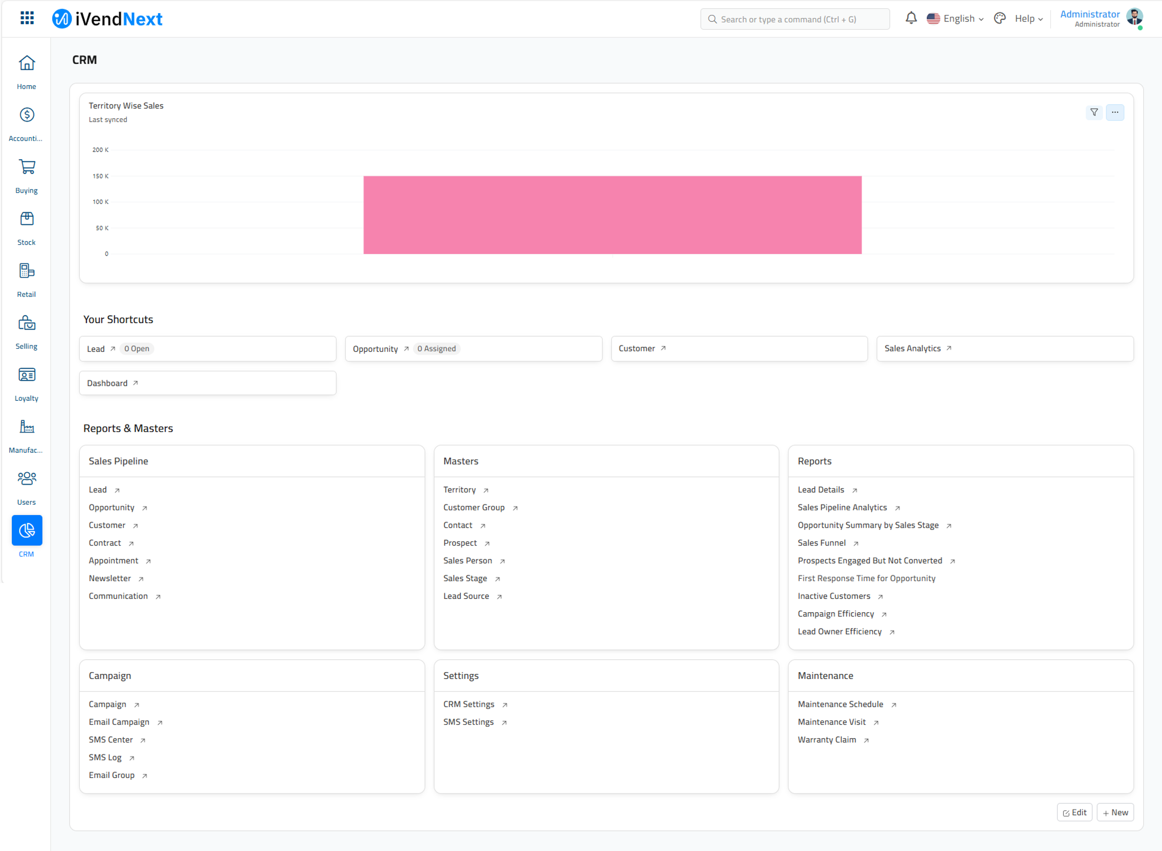Image resolution: width=1162 pixels, height=851 pixels.
Task: Click the filter icon on Territory Wise Sales
Action: (1094, 112)
